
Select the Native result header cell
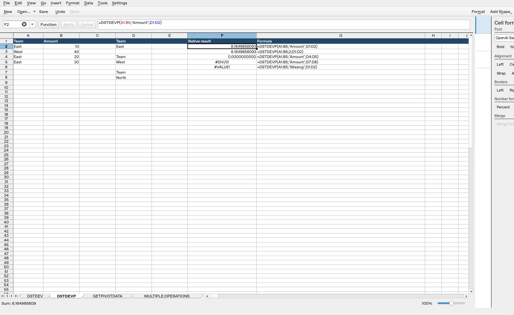coord(222,41)
